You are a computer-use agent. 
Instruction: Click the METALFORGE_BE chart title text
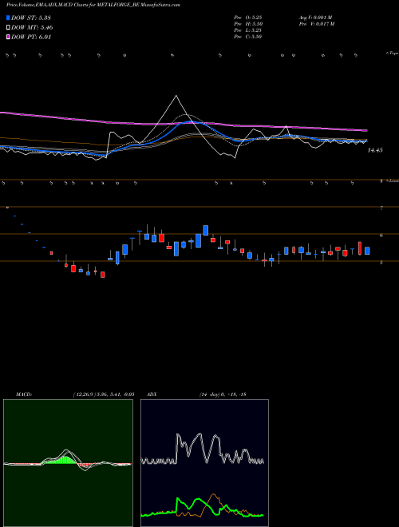pyautogui.click(x=93, y=5)
